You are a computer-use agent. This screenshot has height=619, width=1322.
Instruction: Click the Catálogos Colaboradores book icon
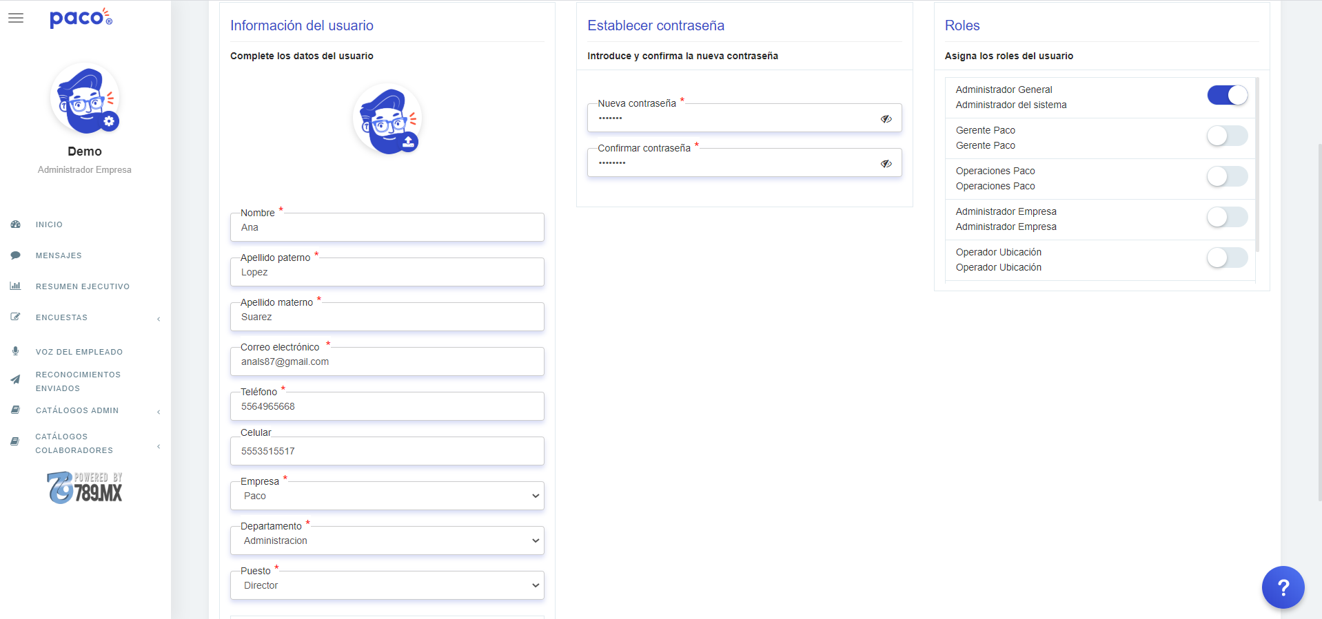[x=15, y=441]
